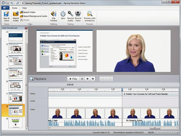The width and height of the screenshot is (181, 136).
Task: Select slide 3 thumbnail
Action: click(16, 48)
